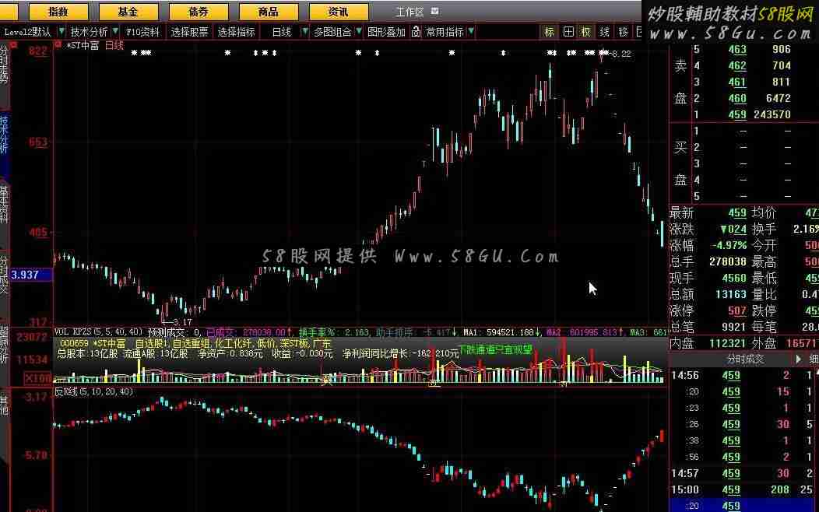Screen dimensions: 819x512
Task: Toggle the 权 adjustment icon
Action: pyautogui.click(x=585, y=33)
